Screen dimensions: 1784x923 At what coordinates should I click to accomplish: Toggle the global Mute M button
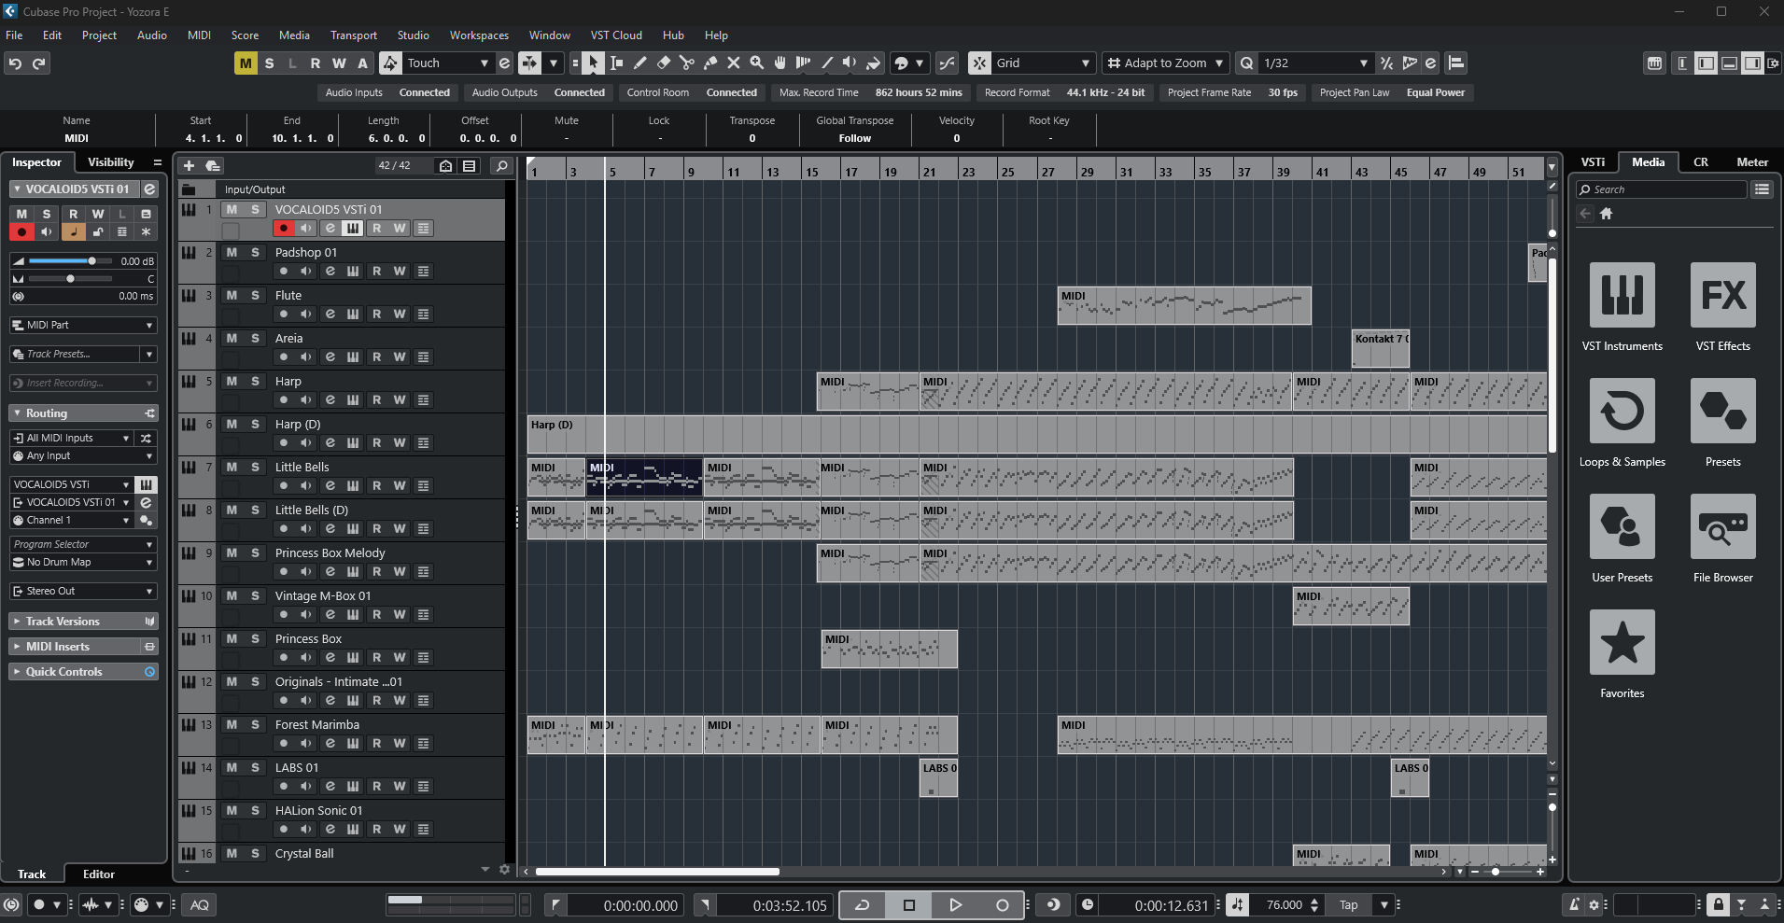(246, 63)
